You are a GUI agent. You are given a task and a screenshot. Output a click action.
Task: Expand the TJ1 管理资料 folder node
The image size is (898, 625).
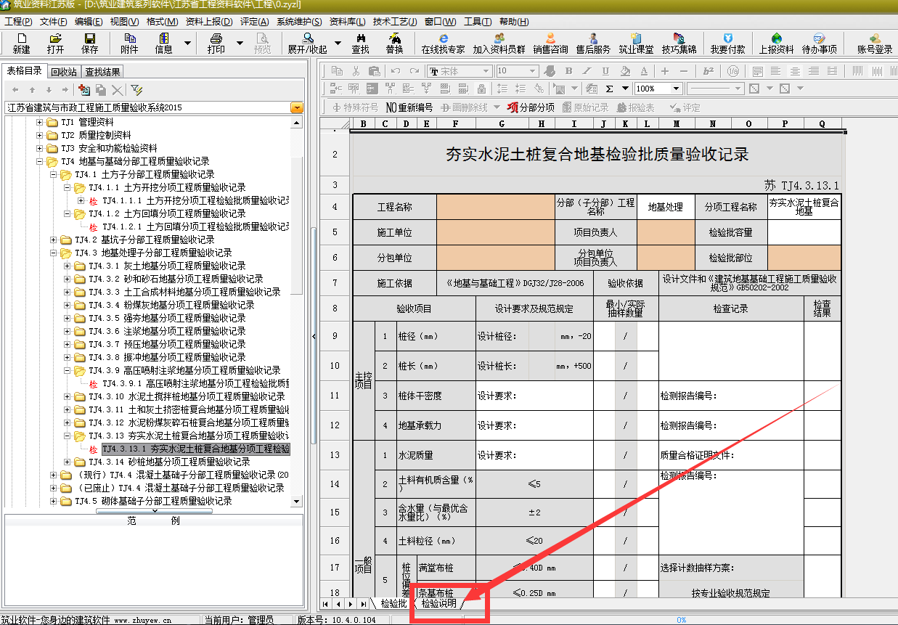pos(41,122)
